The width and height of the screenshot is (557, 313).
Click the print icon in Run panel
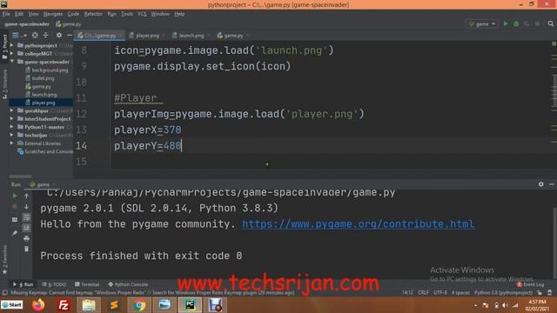pos(26,238)
